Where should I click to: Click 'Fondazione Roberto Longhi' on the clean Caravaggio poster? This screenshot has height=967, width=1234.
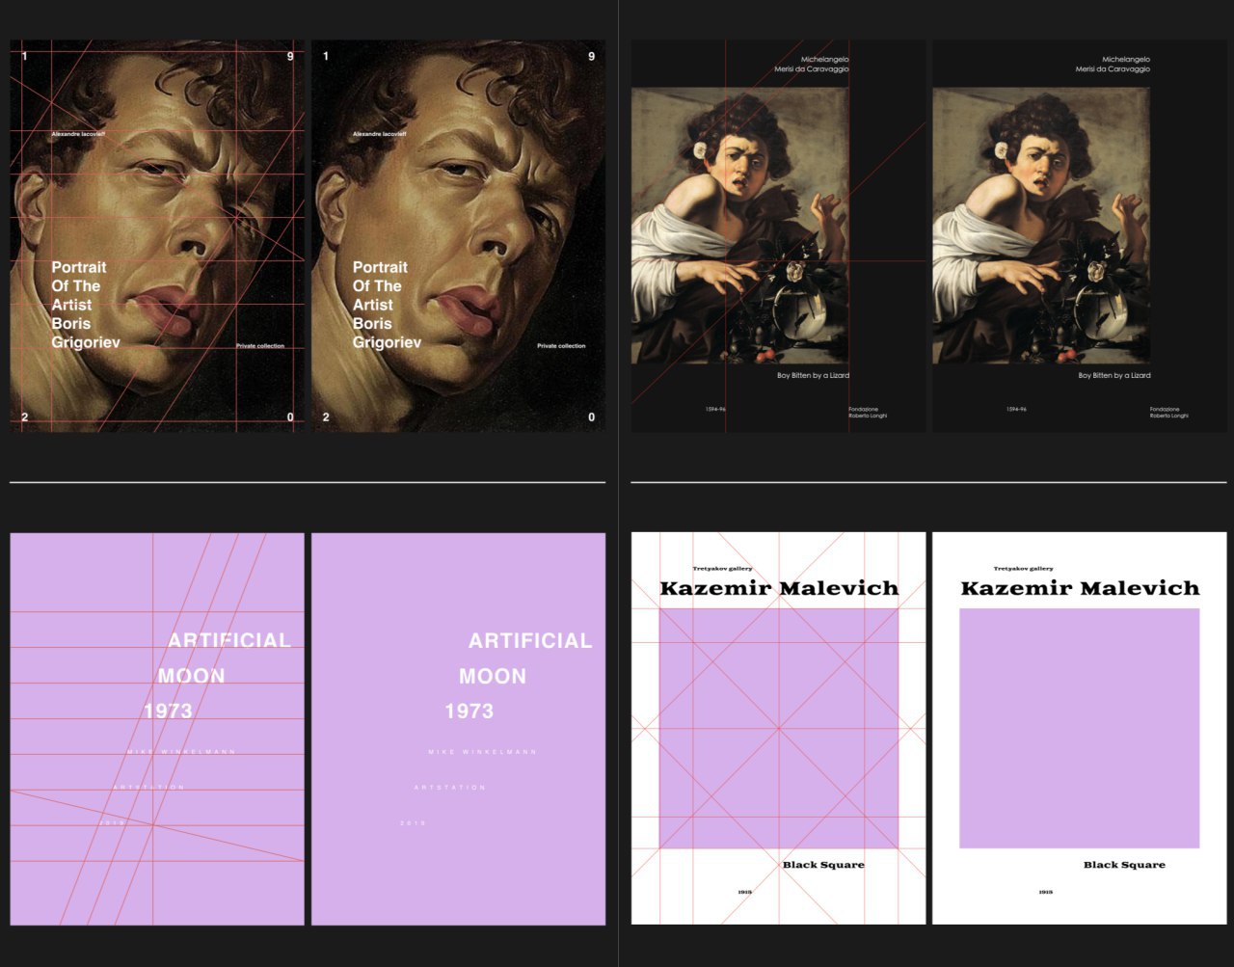click(x=1168, y=412)
